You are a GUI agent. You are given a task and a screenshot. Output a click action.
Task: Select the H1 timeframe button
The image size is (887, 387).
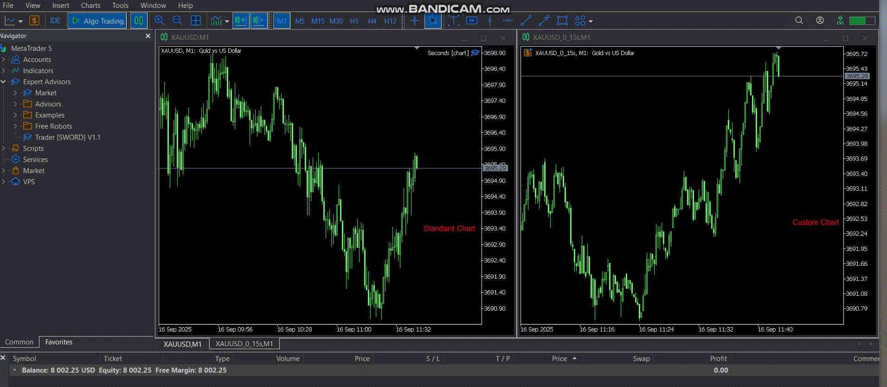coord(354,21)
